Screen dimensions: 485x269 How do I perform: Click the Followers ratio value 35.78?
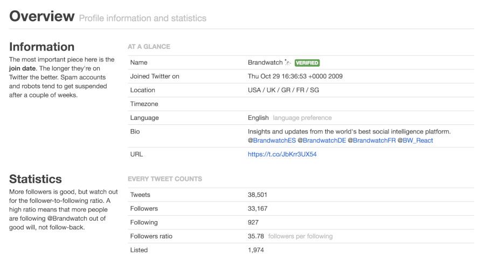256,236
